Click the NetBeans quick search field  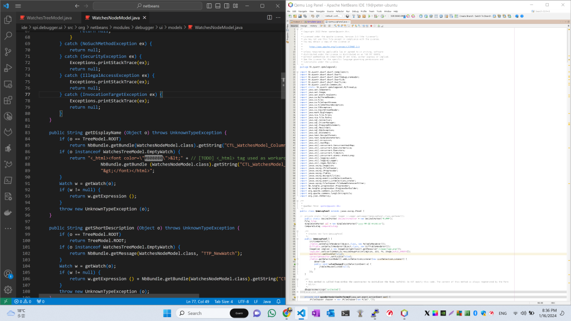click(x=549, y=11)
